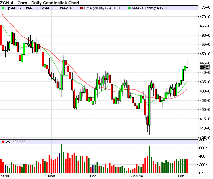Click the green SMA 10 days swatch
The height and width of the screenshot is (179, 213).
129,8
